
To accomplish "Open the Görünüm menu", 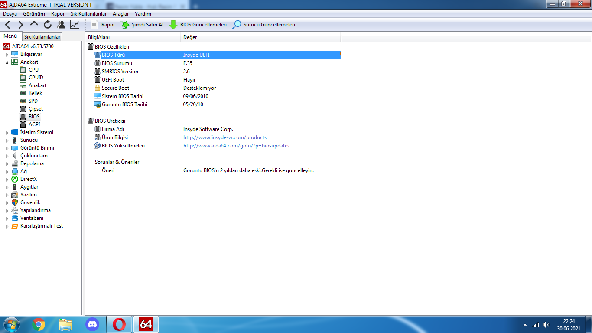I will (34, 14).
